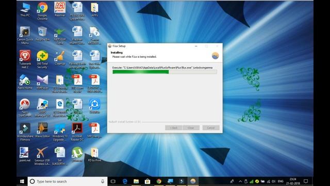Open the Windows Start menu

22,181
